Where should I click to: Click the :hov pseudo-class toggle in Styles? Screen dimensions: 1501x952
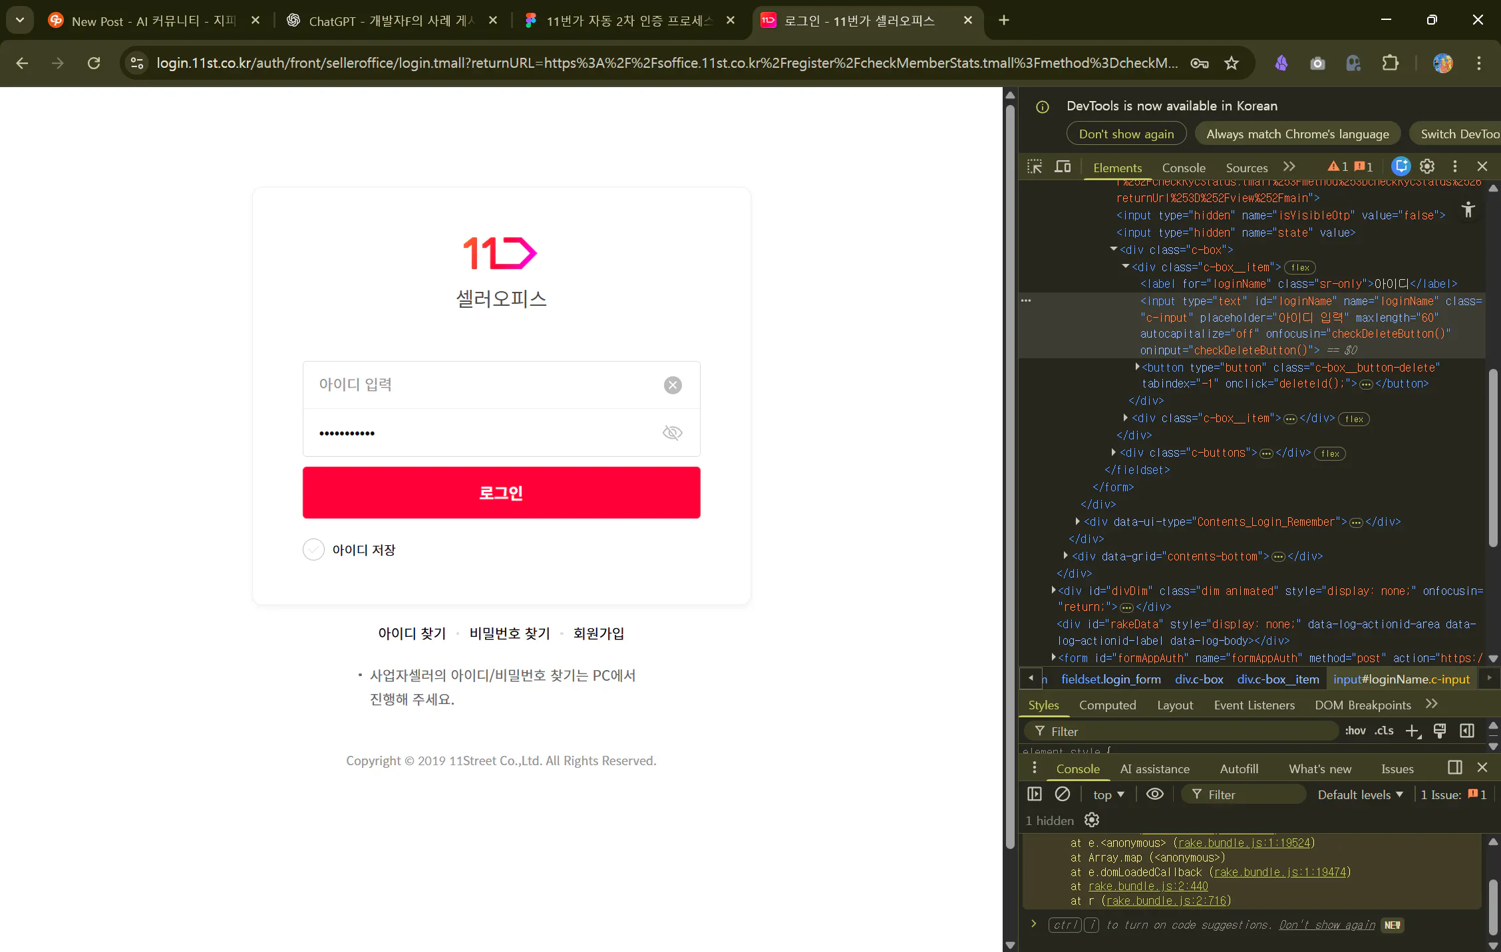coord(1355,731)
